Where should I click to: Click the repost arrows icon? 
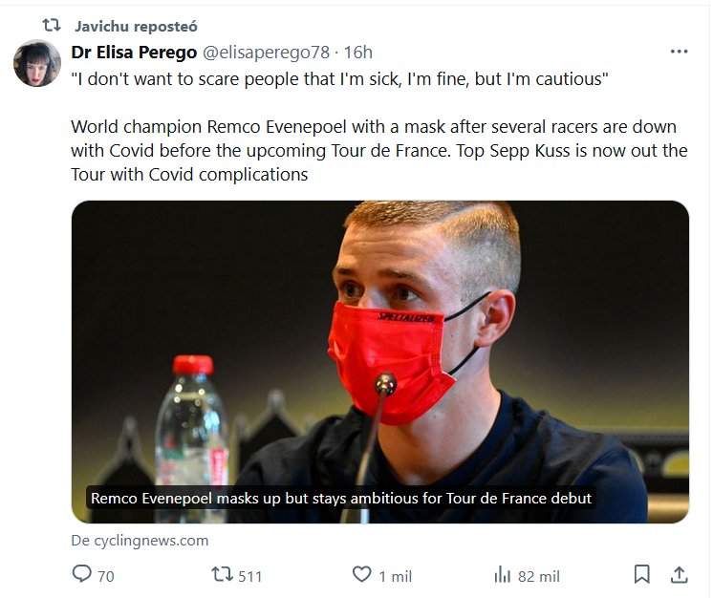(221, 575)
